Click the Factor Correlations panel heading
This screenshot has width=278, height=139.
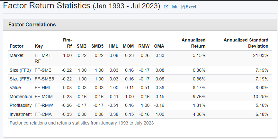[32, 24]
